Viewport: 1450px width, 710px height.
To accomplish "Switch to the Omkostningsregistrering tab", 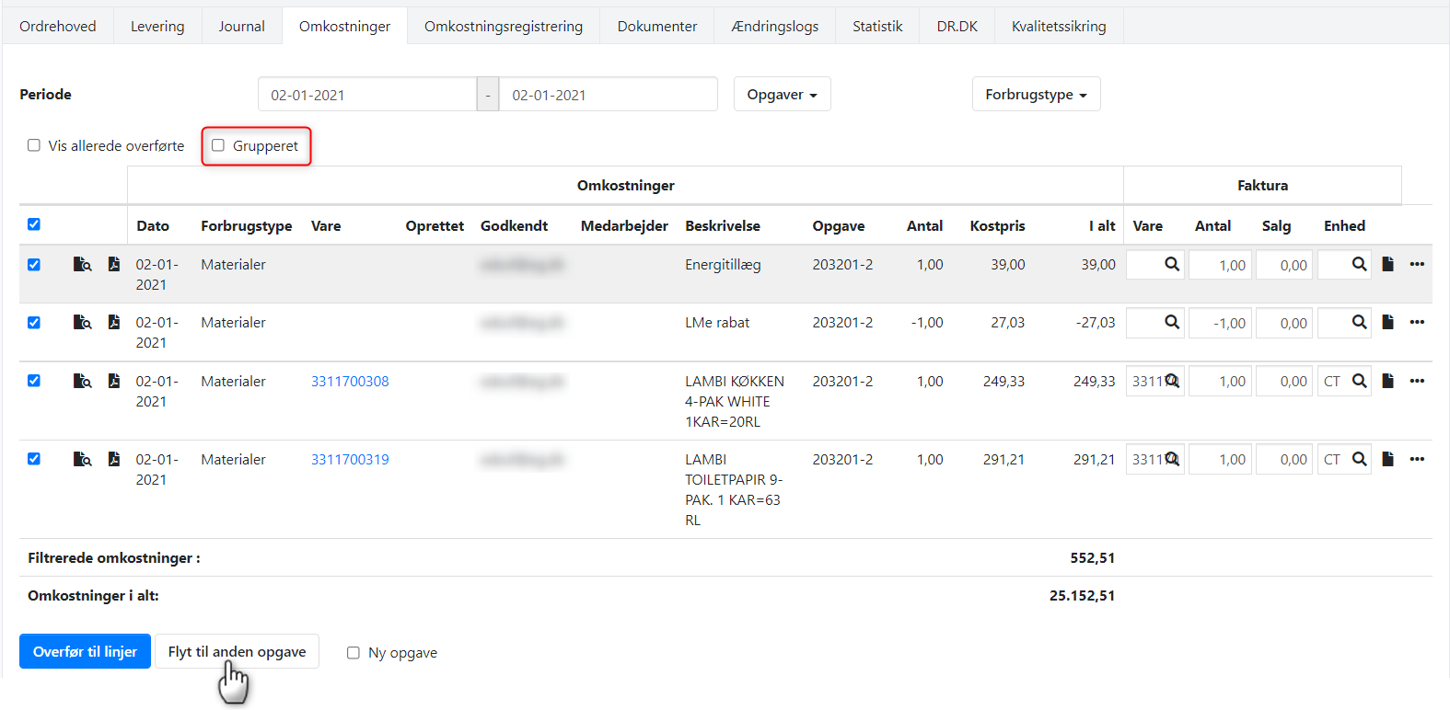I will point(503,27).
